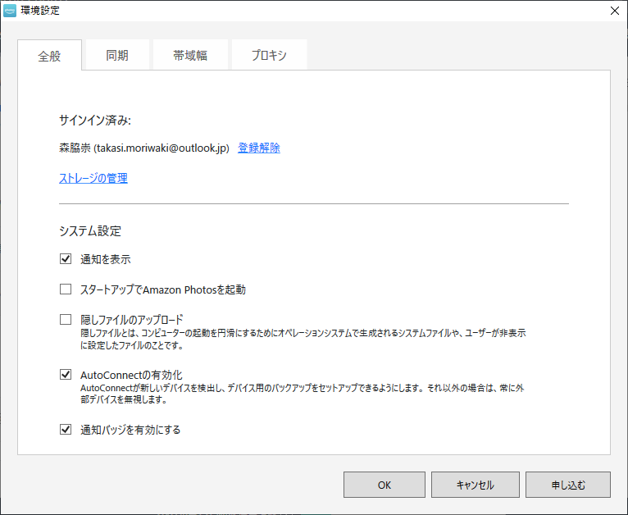Click the 環境設定 title bar text
This screenshot has width=628, height=515.
point(40,11)
